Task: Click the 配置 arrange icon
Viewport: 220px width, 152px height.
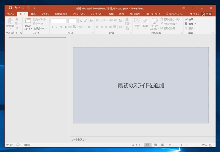Action: pyautogui.click(x=145, y=21)
